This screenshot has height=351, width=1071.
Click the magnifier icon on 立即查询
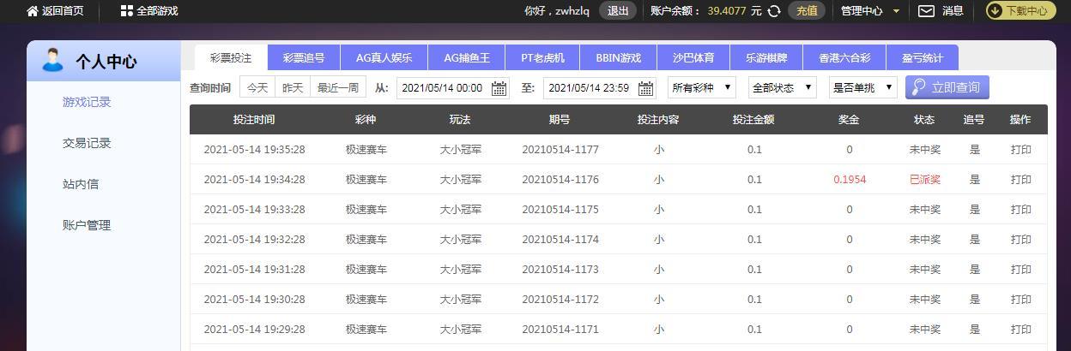coord(919,87)
